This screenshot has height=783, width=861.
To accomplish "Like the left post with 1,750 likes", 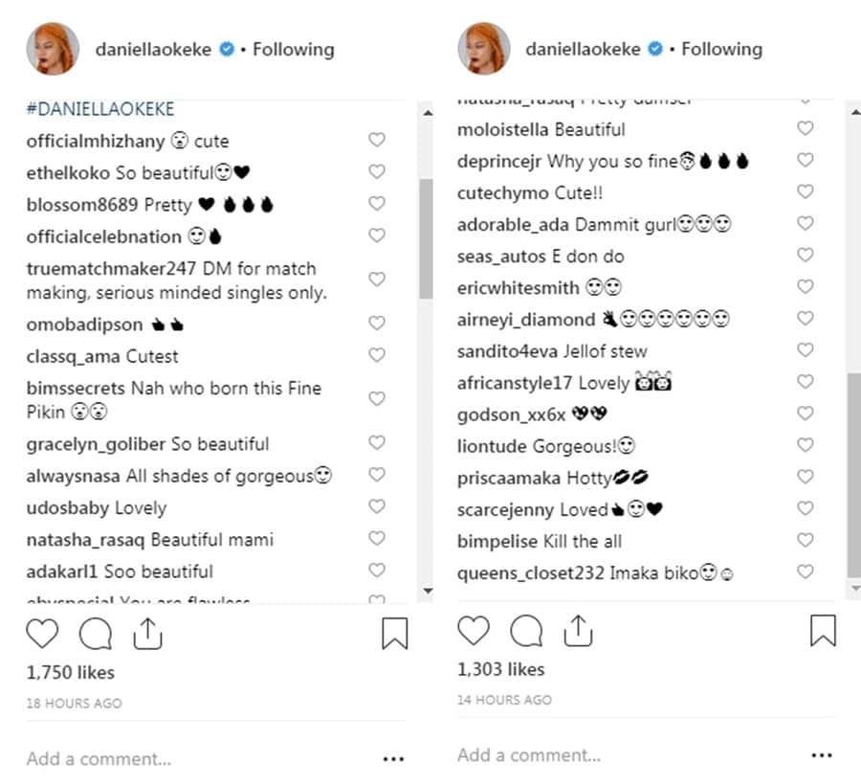I will click(x=42, y=633).
